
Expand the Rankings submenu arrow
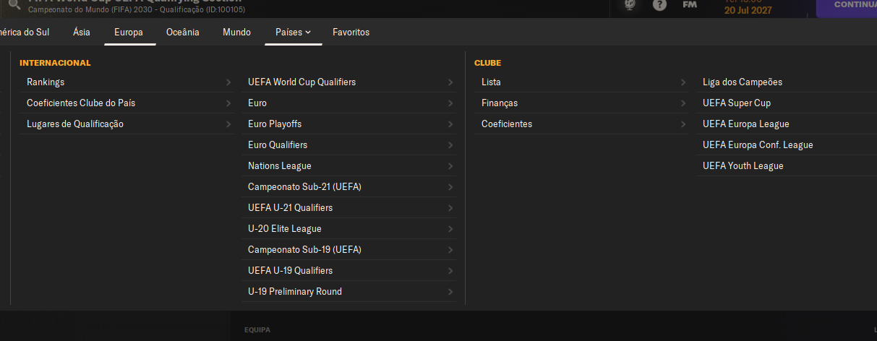click(228, 82)
